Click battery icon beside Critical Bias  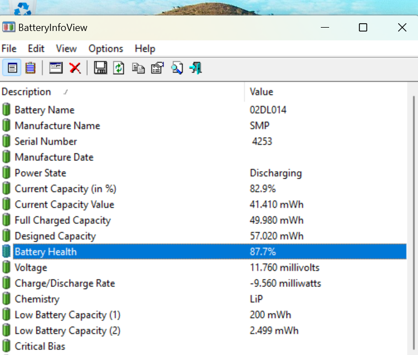click(x=7, y=346)
